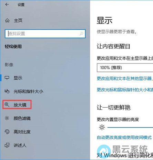Click the back arrow icon
The width and height of the screenshot is (153, 160).
[x=7, y=4]
